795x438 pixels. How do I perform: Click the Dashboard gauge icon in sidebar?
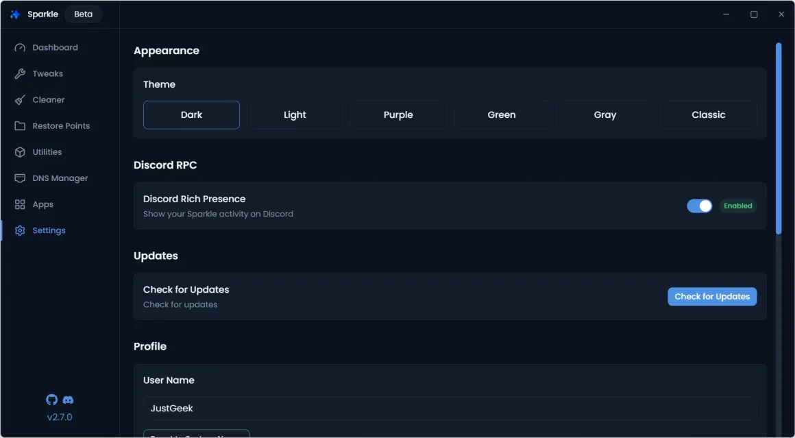click(x=20, y=48)
